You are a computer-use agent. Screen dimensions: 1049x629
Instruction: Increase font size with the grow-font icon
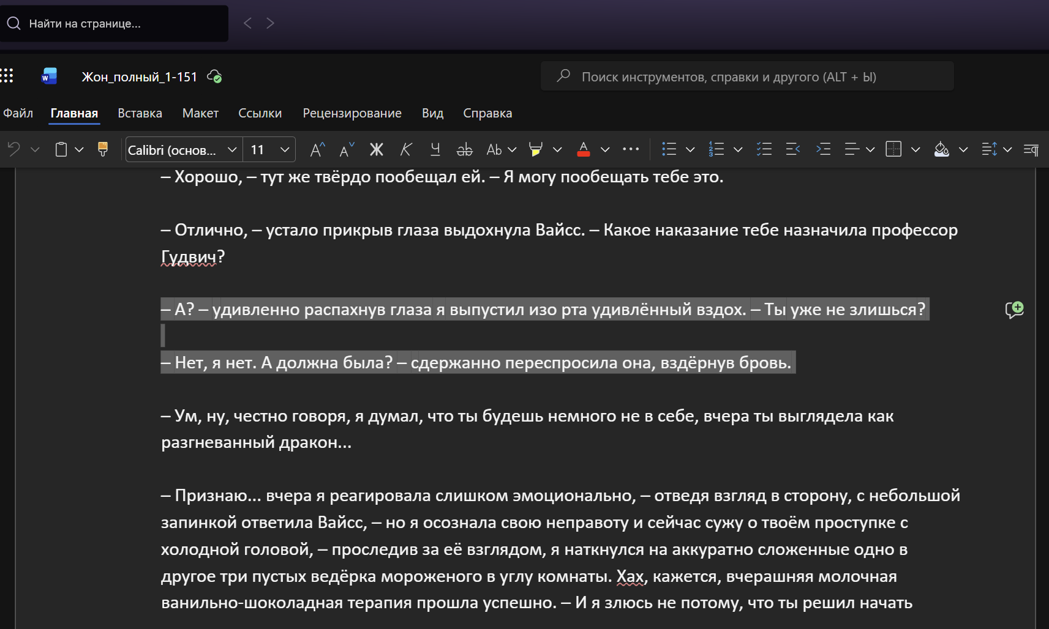317,149
